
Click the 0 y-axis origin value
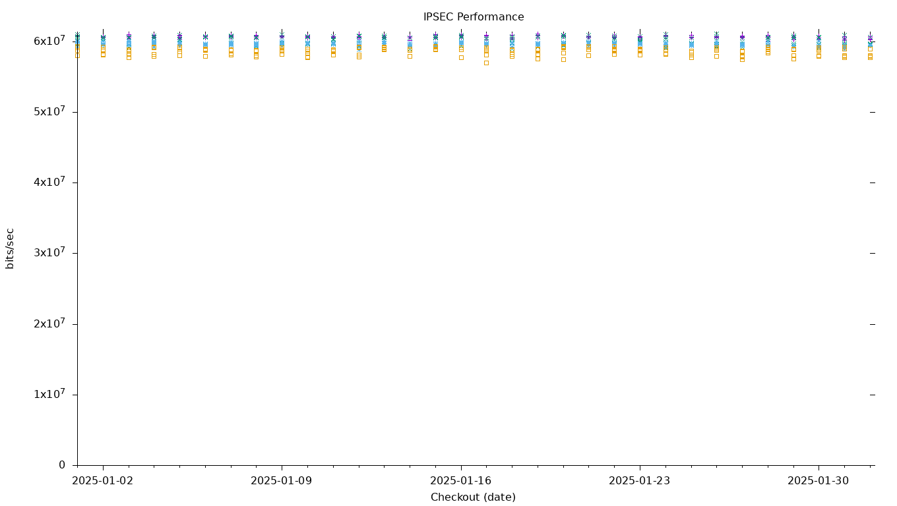[x=62, y=465]
